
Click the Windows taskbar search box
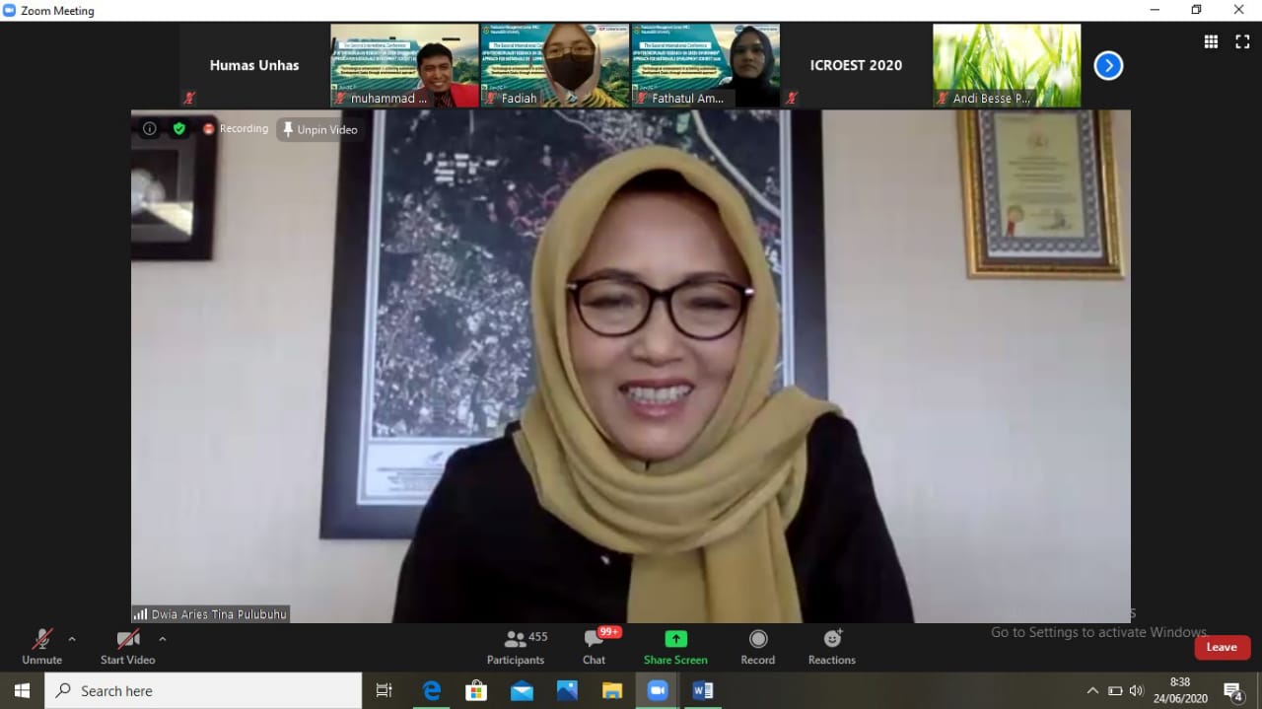(x=203, y=690)
